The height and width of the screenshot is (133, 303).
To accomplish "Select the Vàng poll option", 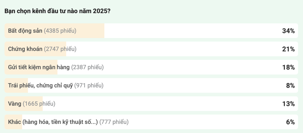I will 151,104.
